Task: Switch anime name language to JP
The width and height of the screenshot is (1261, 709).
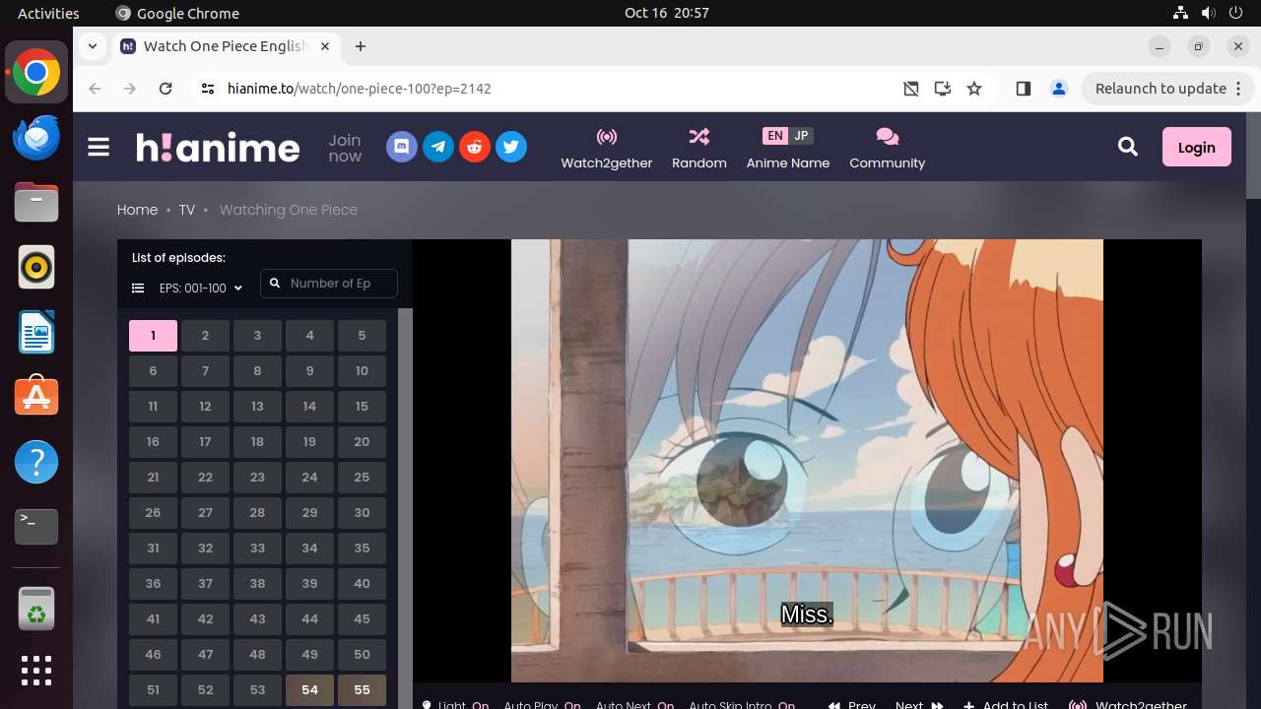Action: [x=801, y=136]
